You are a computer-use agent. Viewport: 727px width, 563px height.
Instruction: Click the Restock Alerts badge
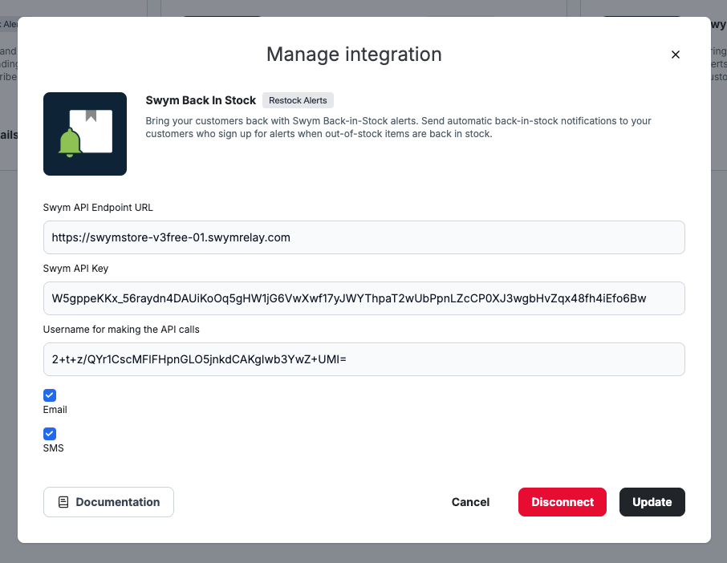298,100
